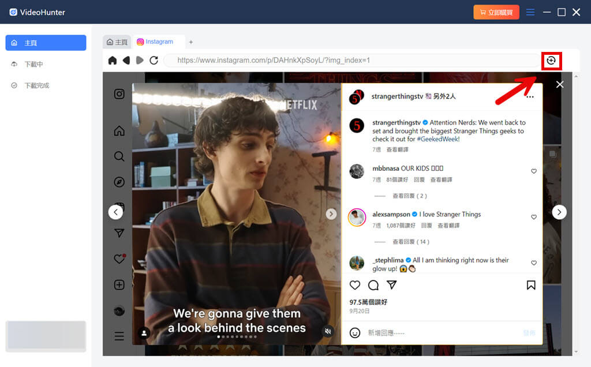Save post with bookmark icon
Image resolution: width=591 pixels, height=367 pixels.
531,285
